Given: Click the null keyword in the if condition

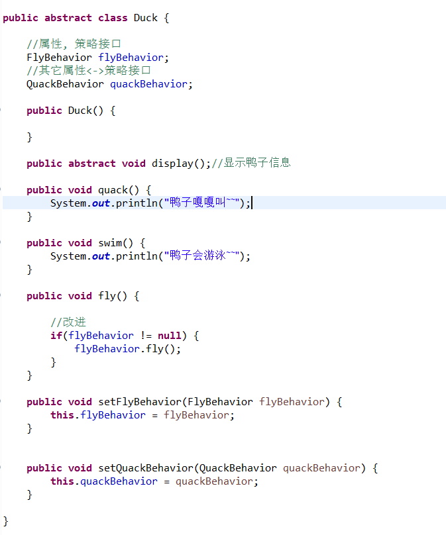Looking at the screenshot, I should 170,336.
